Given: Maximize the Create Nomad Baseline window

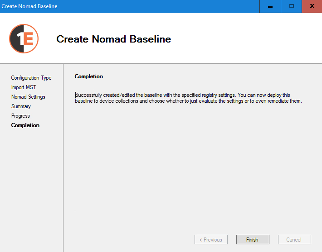Looking at the screenshot, I should coord(291,6).
